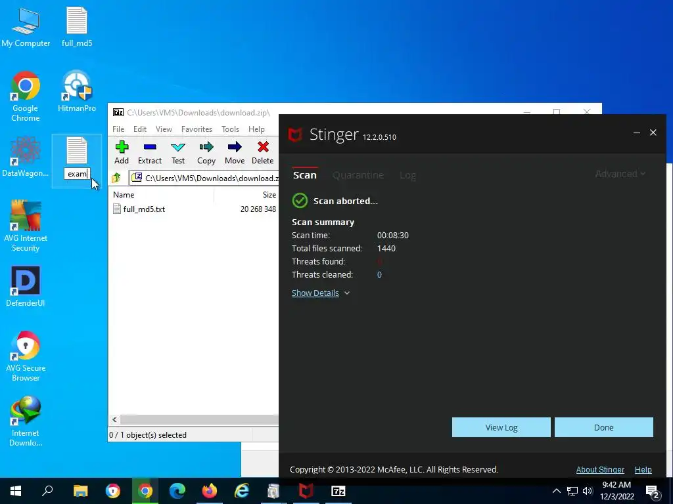Open Favorites menu in 7-Zip
Screen dimensions: 673x504
[x=197, y=129]
